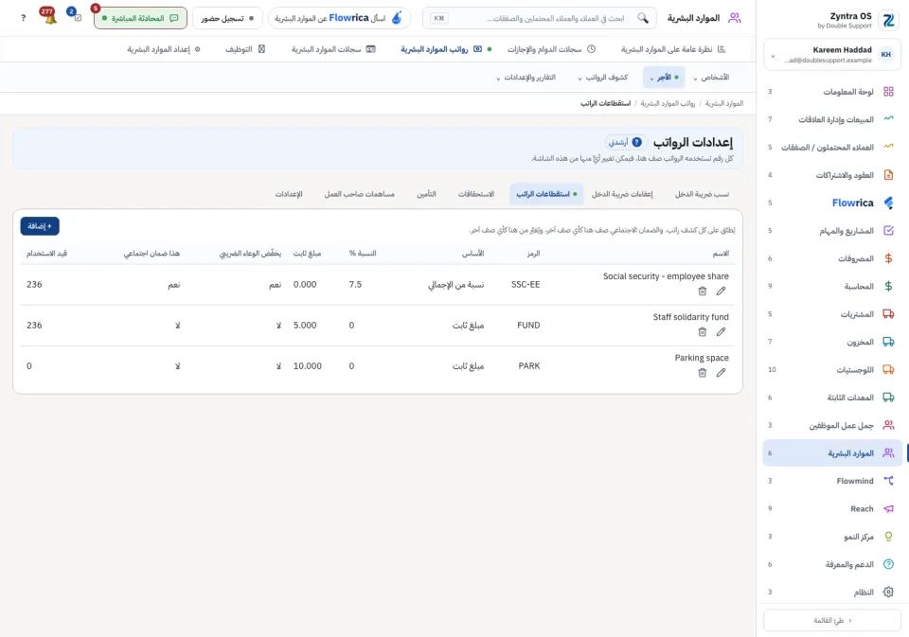Open Flowmind in the sidebar
This screenshot has height=637, width=909.
pos(832,481)
